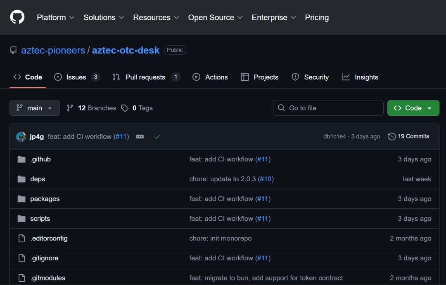Click the Pull requests count badge 1
The image size is (446, 285).
pyautogui.click(x=176, y=77)
